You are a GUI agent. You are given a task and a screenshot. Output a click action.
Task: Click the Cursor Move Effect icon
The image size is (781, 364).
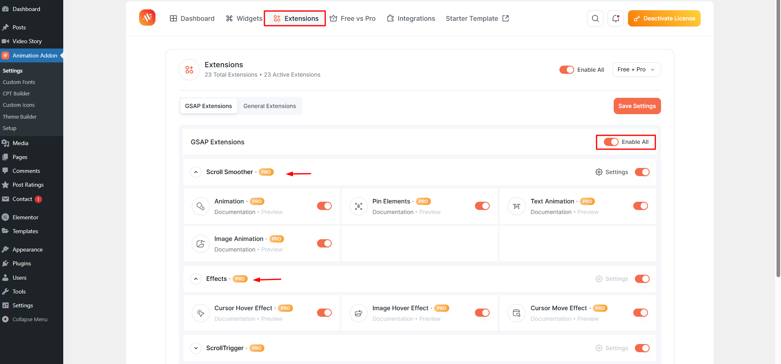coord(517,313)
